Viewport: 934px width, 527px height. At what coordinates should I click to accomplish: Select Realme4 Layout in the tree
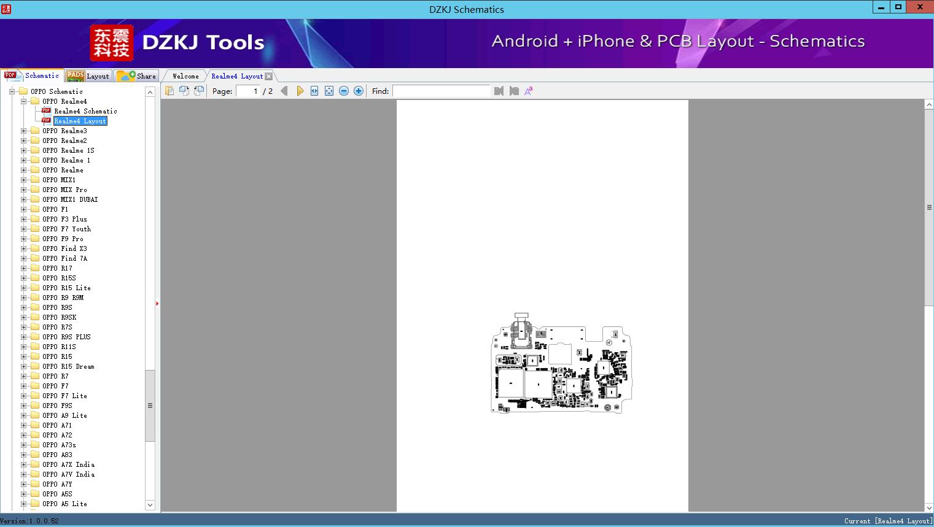pyautogui.click(x=80, y=121)
